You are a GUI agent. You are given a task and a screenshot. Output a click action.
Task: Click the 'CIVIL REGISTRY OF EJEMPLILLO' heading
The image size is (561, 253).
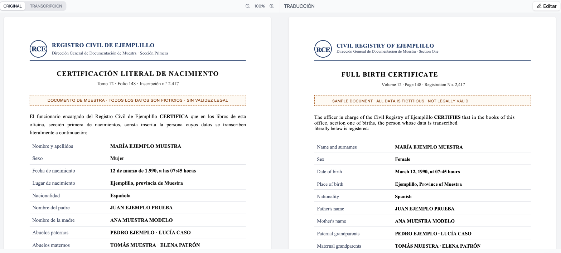[385, 46]
